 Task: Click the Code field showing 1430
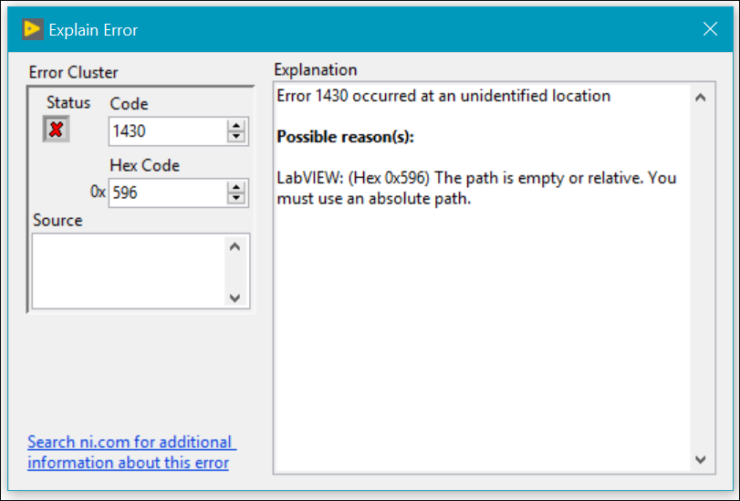(x=166, y=131)
